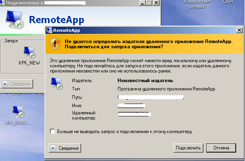Viewport: 245px width, 161px height.
Task: Click the Тип: label
Action: tap(76, 89)
